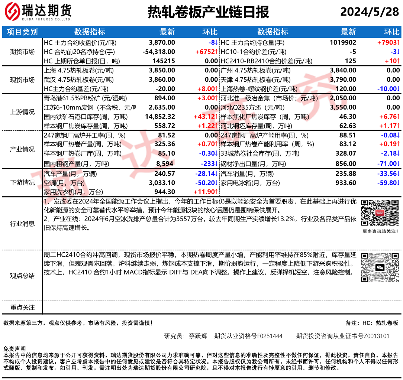403x380 pixels.
Task: Click the HC 主力合约收盘价 value 3,870.00
Action: pos(162,43)
